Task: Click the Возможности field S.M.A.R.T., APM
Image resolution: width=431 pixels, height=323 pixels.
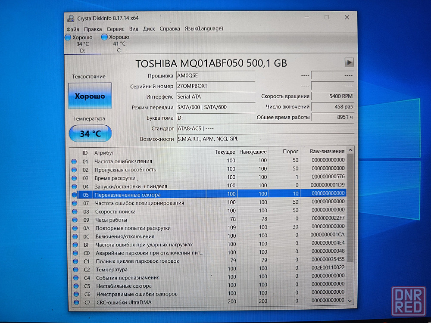Action: click(x=265, y=139)
